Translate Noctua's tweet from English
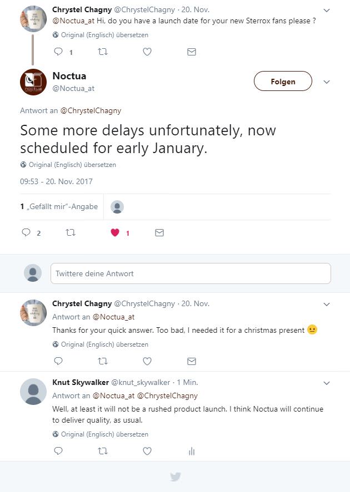The width and height of the screenshot is (350, 492). click(72, 165)
